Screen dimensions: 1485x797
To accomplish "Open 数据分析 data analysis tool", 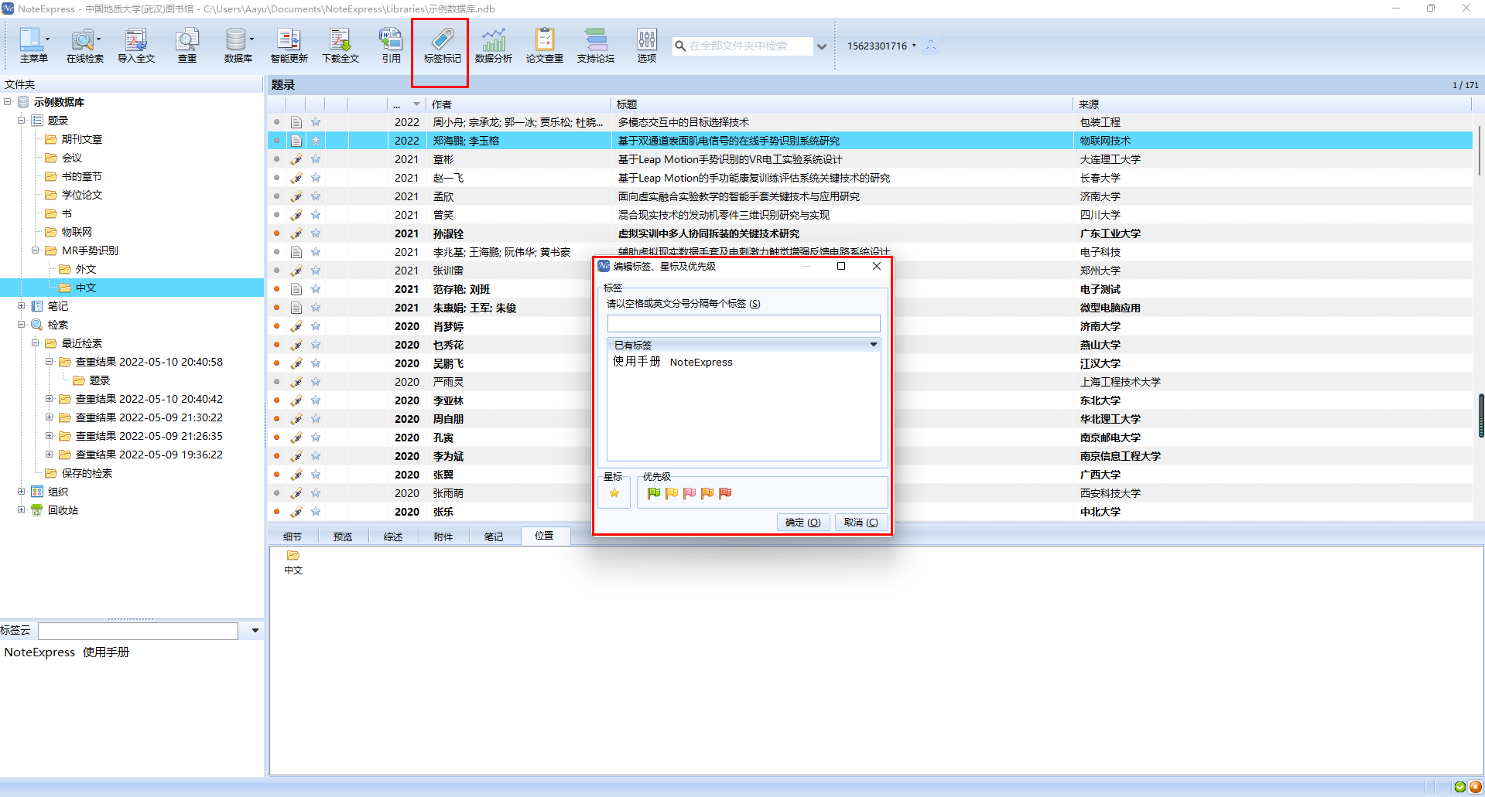I will tap(493, 45).
